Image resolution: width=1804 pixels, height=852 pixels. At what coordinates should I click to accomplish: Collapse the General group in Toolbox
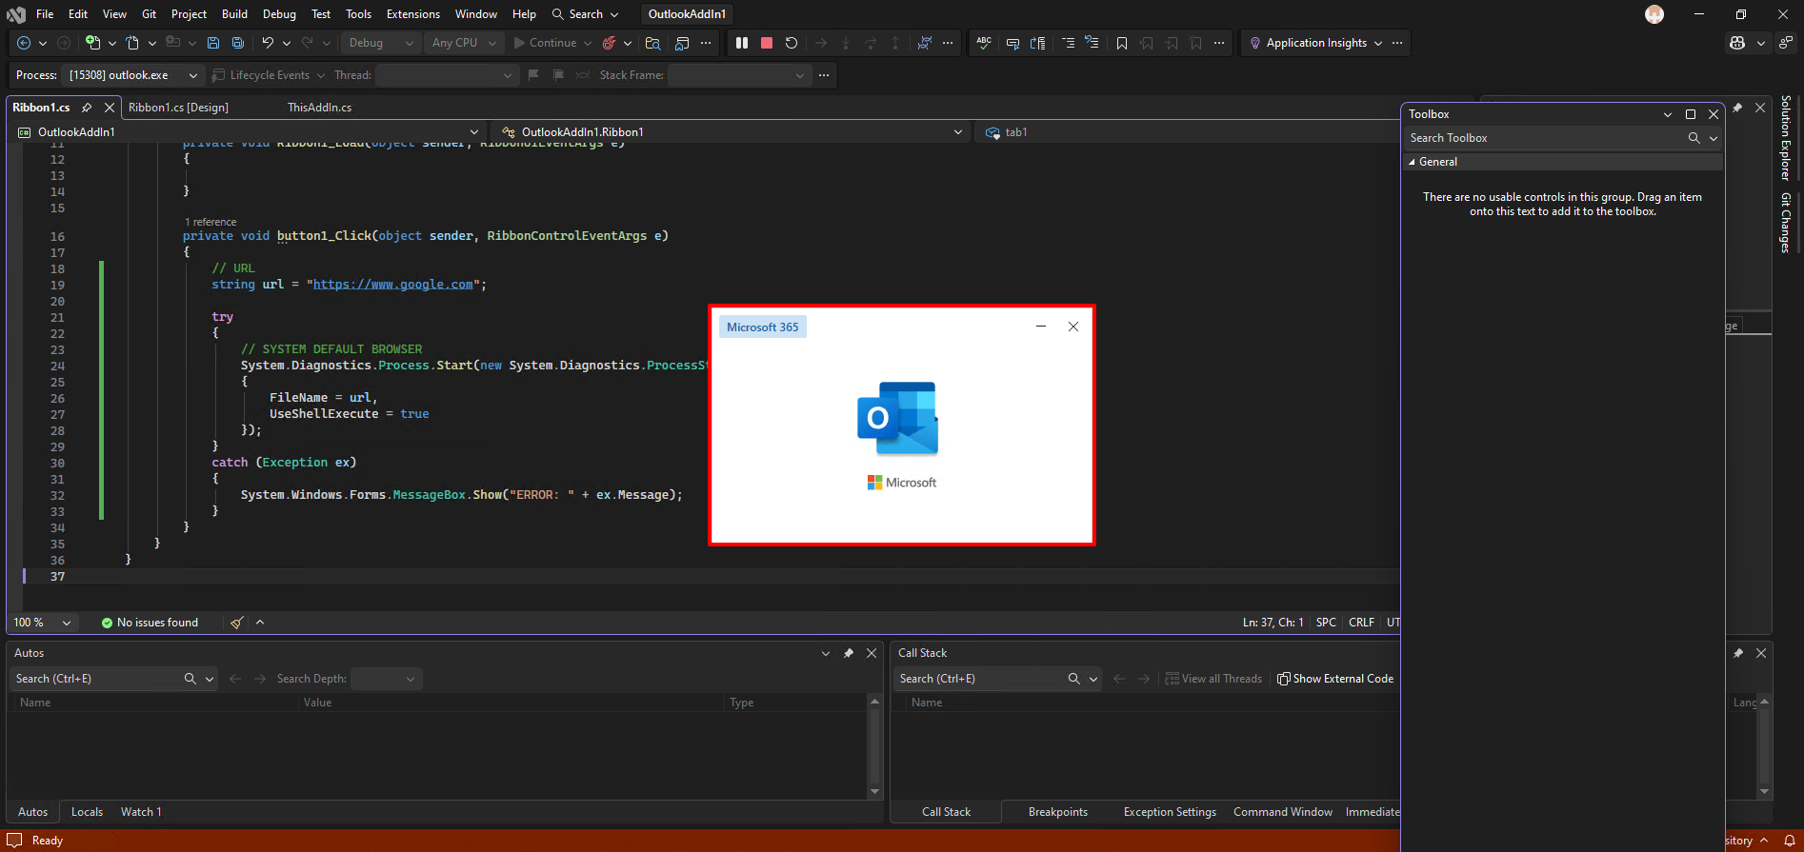coord(1412,162)
